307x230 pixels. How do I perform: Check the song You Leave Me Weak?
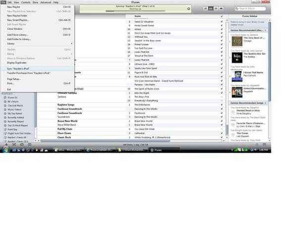point(222,129)
